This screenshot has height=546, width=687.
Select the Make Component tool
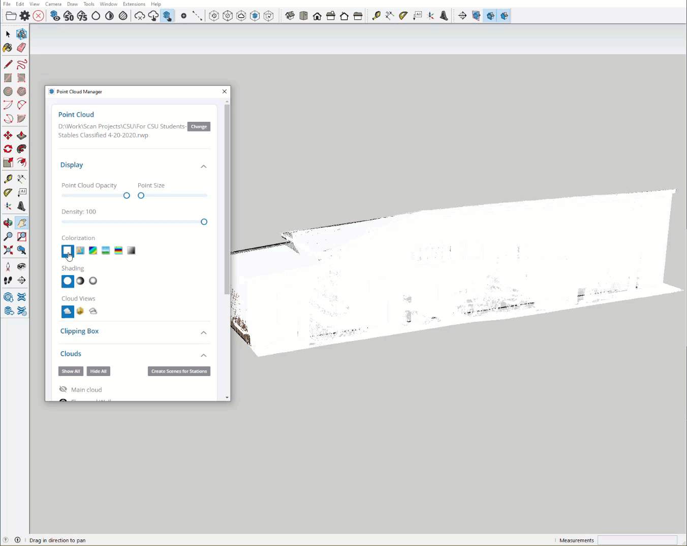coord(21,34)
